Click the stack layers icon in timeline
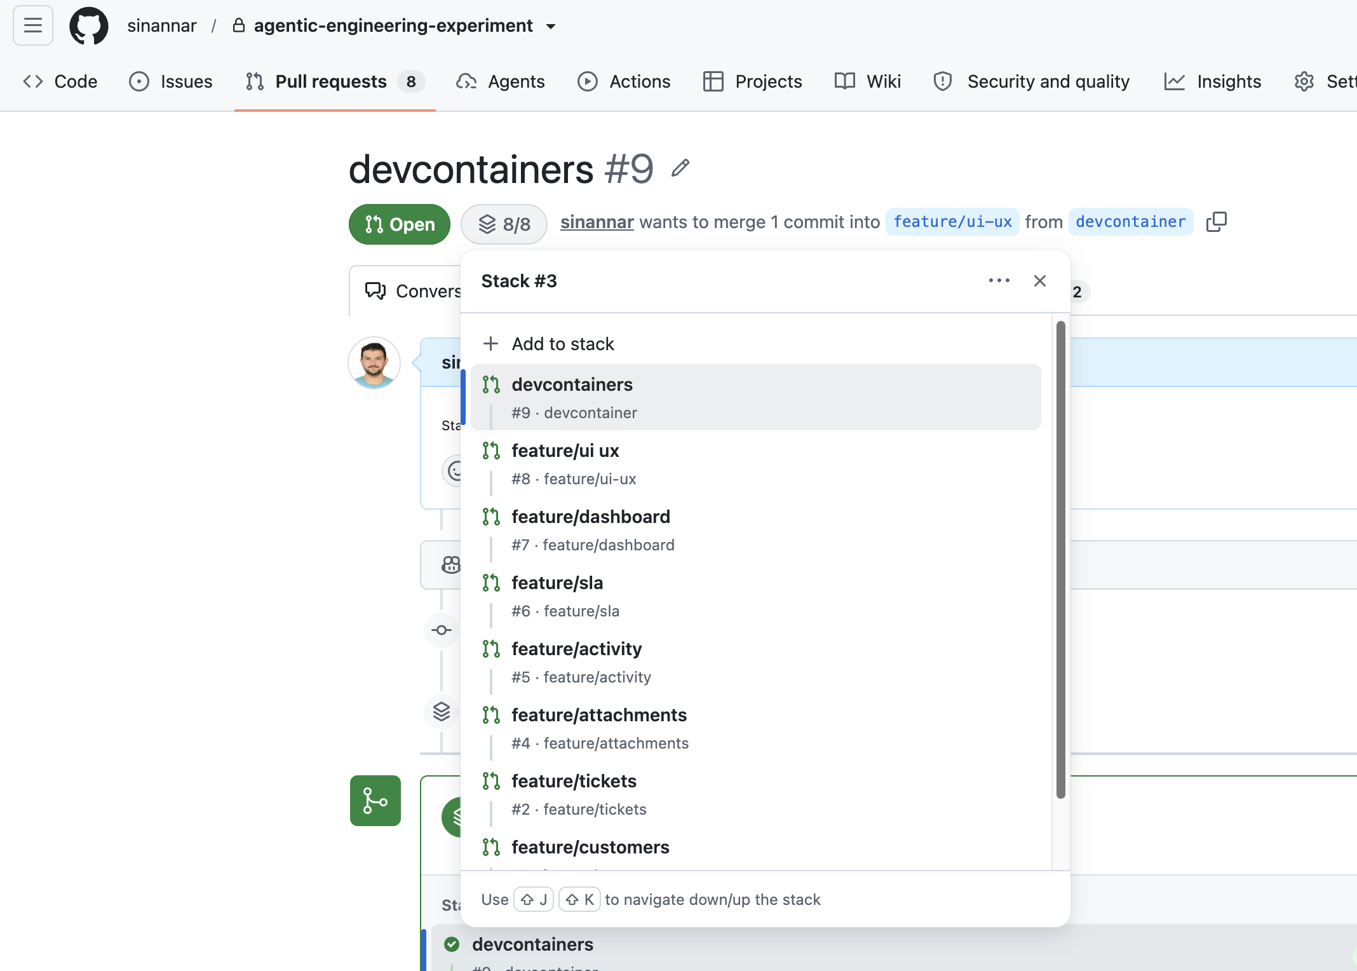This screenshot has width=1357, height=971. 442,712
